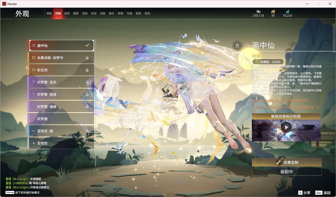Open the 其他 tab
Screen dimensions: 336x197
(x=147, y=13)
